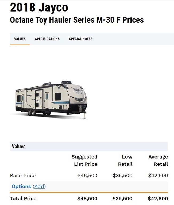Click the Total Price low retail value
Viewport: 174px width, 205px height.
point(122,198)
